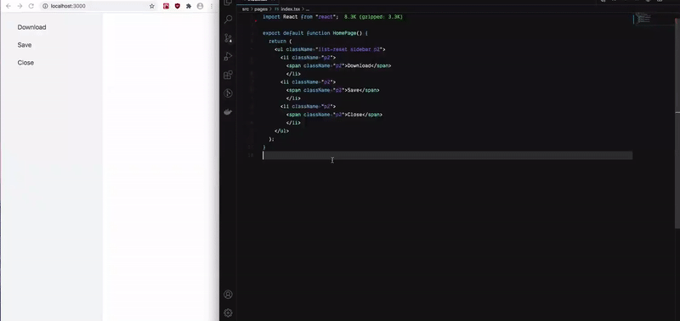Open the Manage gear menu
Image resolution: width=680 pixels, height=321 pixels.
tap(228, 313)
